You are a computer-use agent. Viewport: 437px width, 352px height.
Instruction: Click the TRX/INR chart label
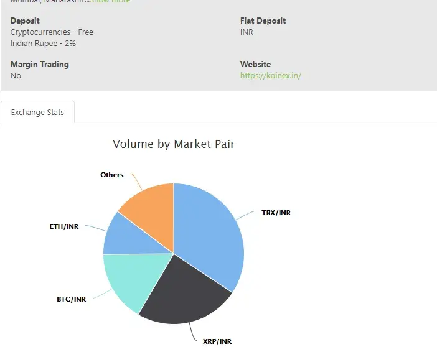click(x=276, y=213)
